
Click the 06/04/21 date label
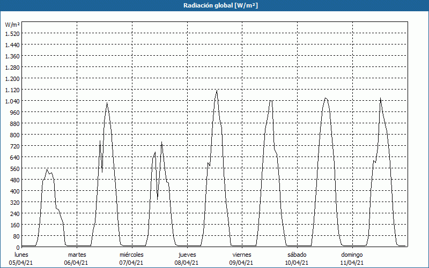point(76,263)
